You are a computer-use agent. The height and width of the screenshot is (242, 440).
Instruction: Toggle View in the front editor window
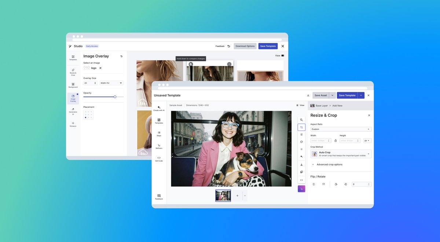pos(300,105)
